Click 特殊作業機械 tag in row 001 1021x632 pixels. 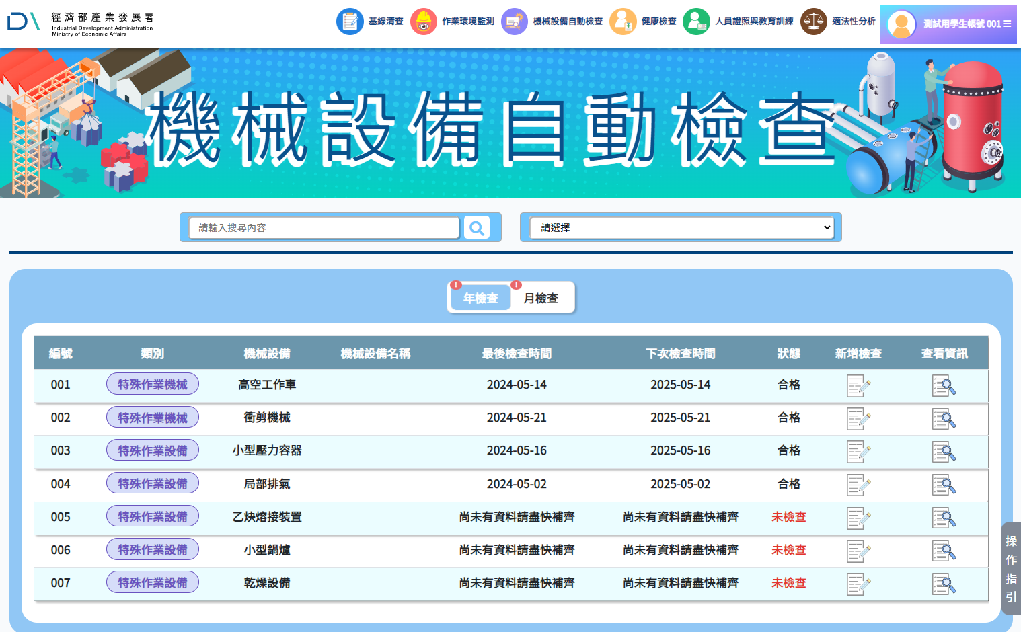[x=153, y=384]
